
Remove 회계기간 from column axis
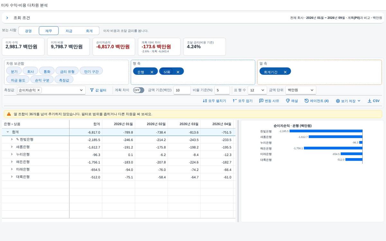(x=285, y=72)
